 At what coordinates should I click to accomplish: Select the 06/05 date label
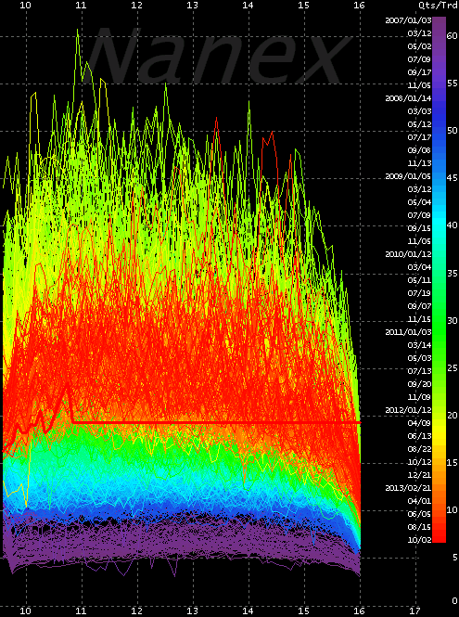click(x=420, y=514)
